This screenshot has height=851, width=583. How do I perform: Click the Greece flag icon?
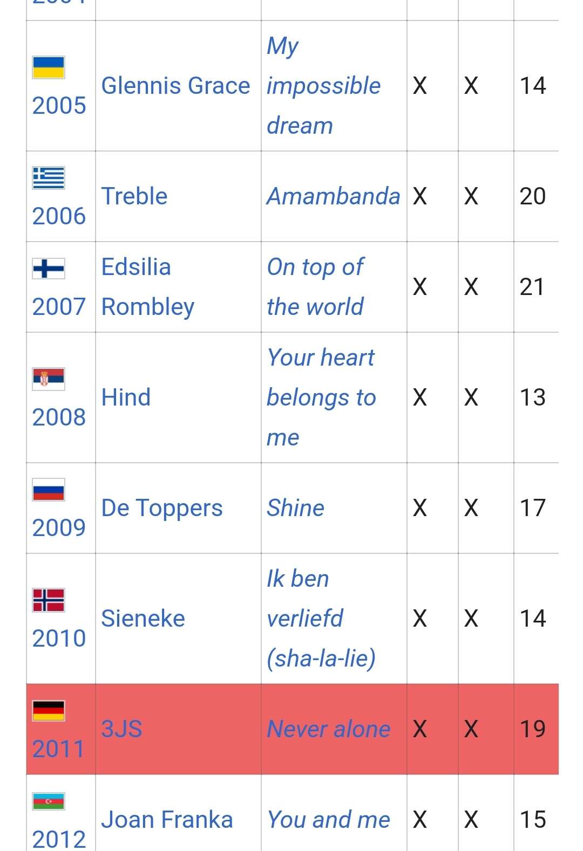click(49, 178)
